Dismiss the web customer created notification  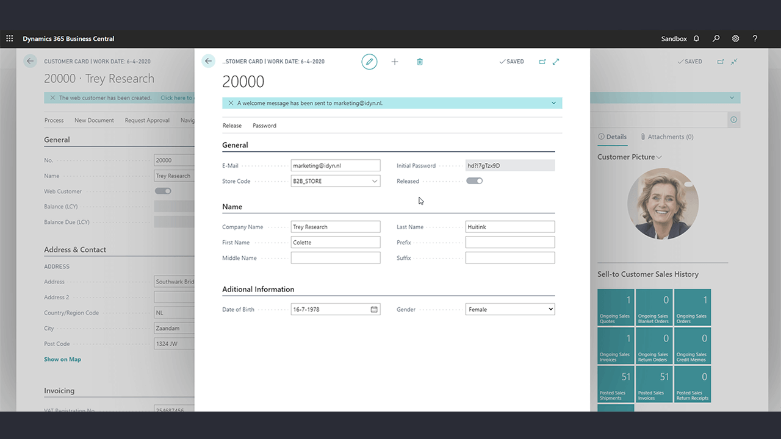(52, 98)
